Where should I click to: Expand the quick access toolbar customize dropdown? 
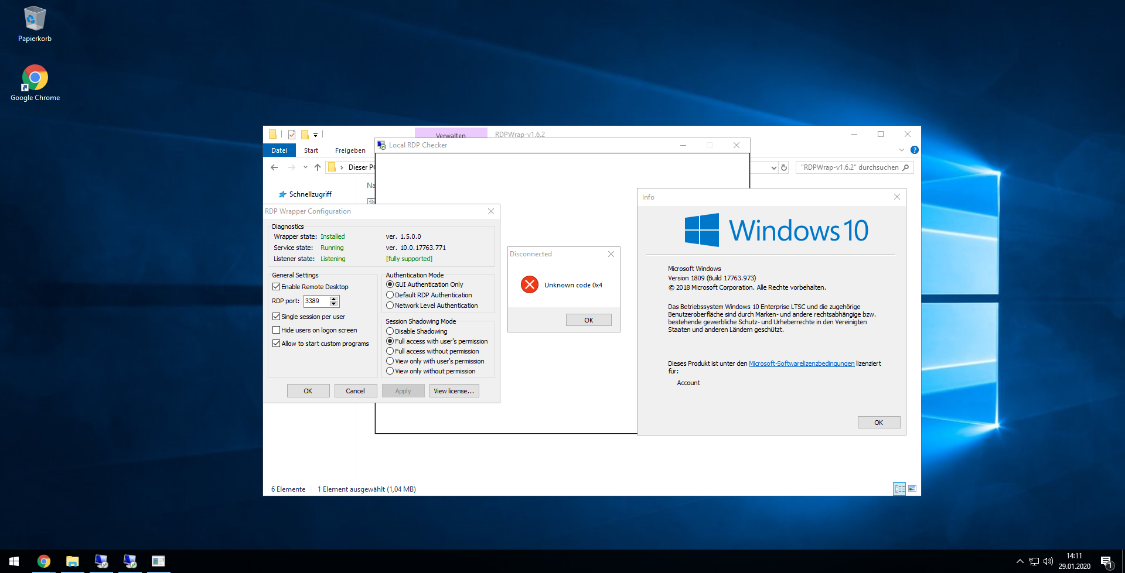[x=315, y=135]
